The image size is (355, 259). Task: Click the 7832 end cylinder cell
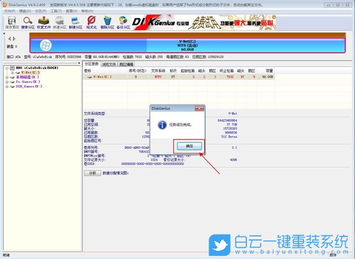[230, 77]
